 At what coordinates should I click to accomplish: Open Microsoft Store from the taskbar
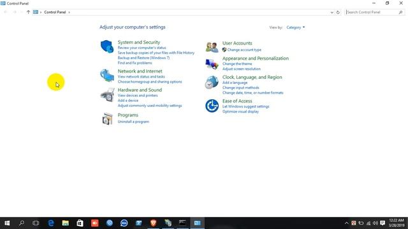[80, 223]
